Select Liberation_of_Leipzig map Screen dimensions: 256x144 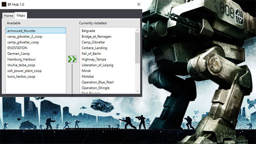click(108, 65)
